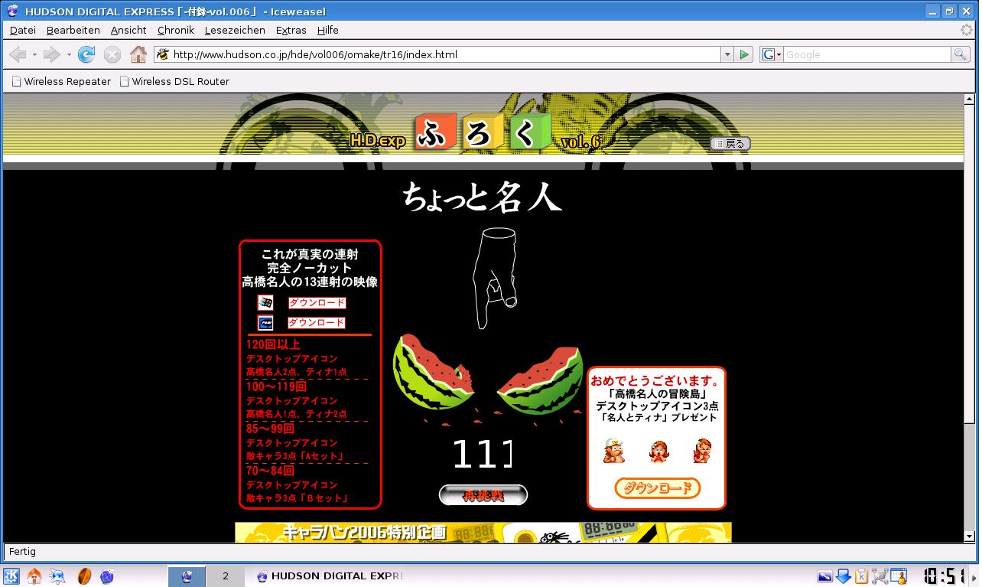982x587 pixels.
Task: Open the Datei menu
Action: tap(23, 30)
